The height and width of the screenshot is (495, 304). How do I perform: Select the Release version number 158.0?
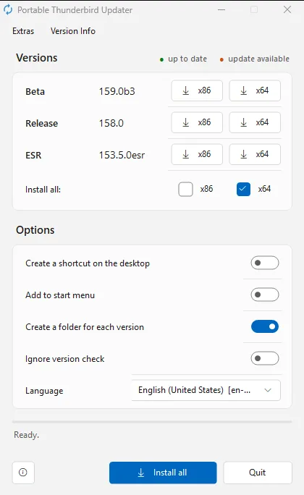(x=111, y=123)
